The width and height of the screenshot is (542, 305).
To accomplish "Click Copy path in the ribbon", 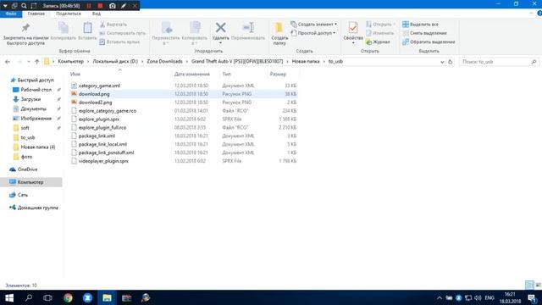I will click(x=122, y=33).
